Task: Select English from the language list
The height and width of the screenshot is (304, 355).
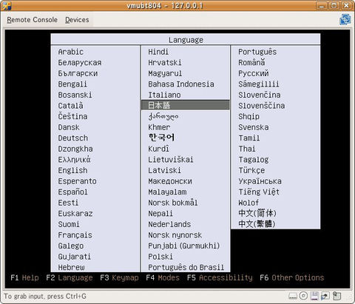Action: point(72,170)
